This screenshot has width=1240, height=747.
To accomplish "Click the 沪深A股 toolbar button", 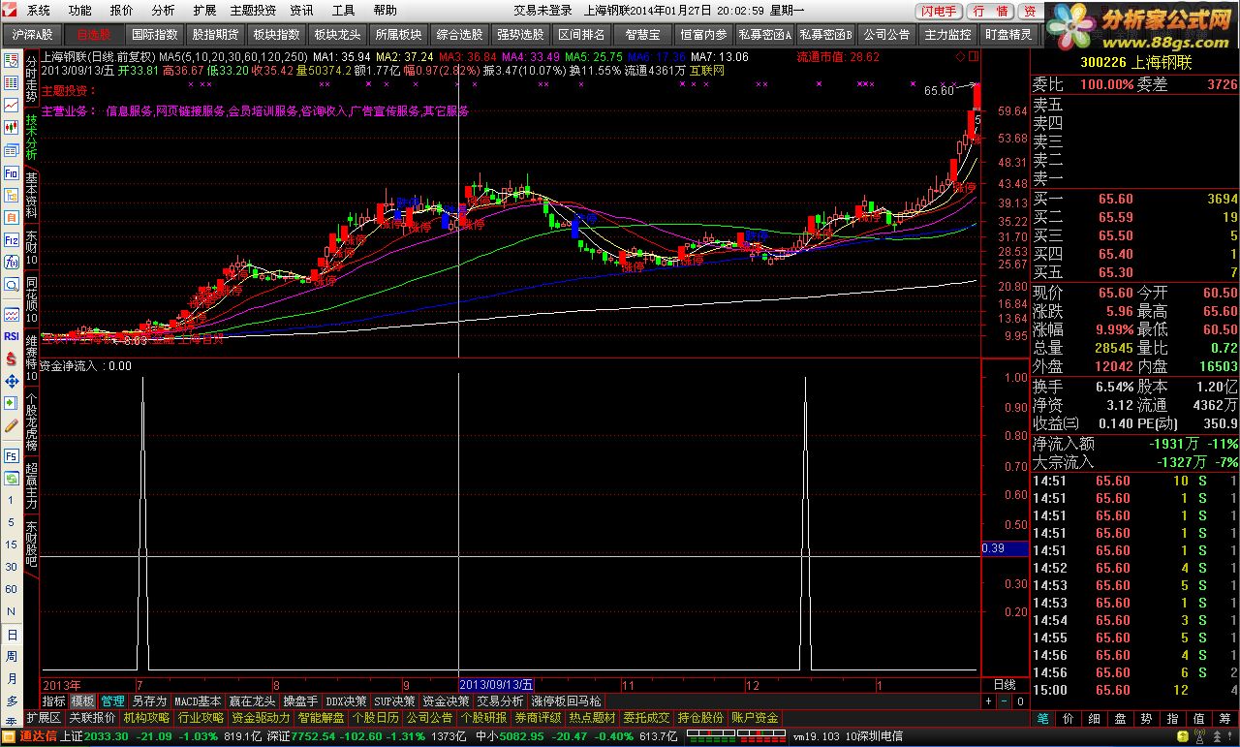I will point(32,34).
